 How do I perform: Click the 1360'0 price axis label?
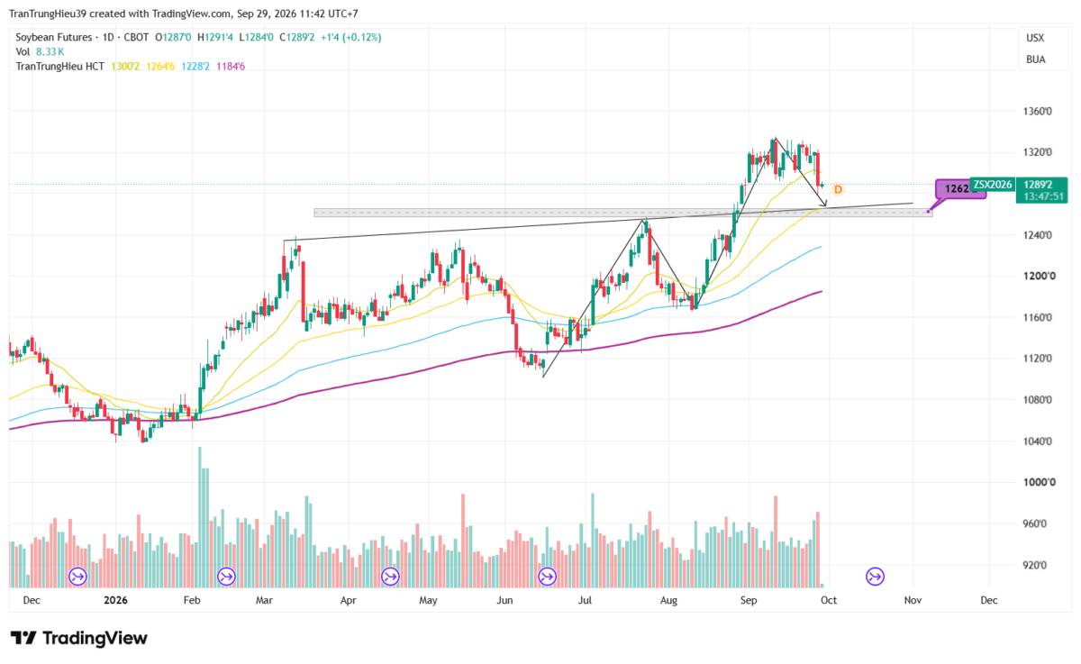coord(1039,111)
